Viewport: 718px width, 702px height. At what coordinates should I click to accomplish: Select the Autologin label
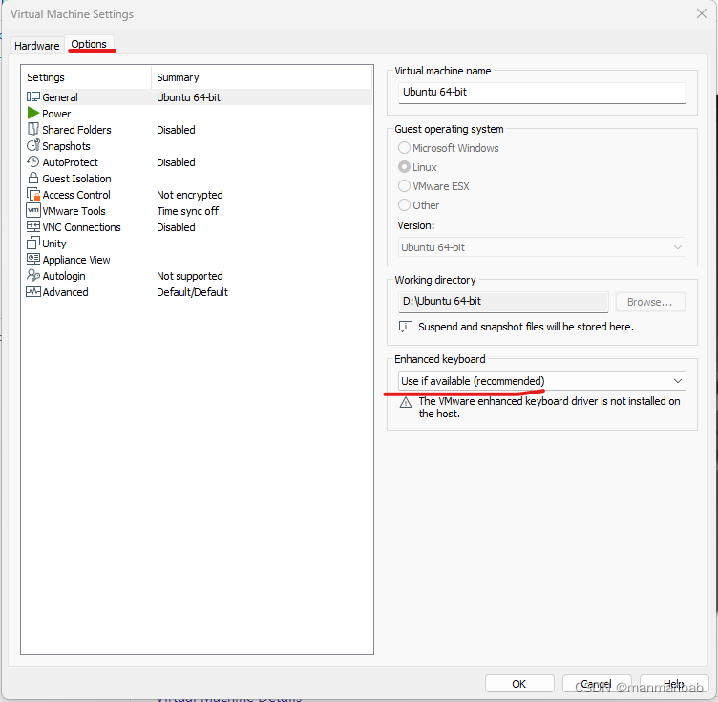(x=64, y=276)
